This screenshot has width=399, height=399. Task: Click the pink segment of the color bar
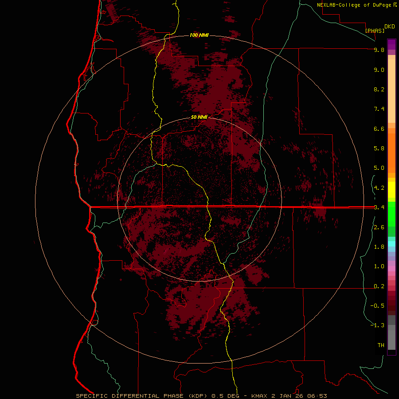point(391,269)
